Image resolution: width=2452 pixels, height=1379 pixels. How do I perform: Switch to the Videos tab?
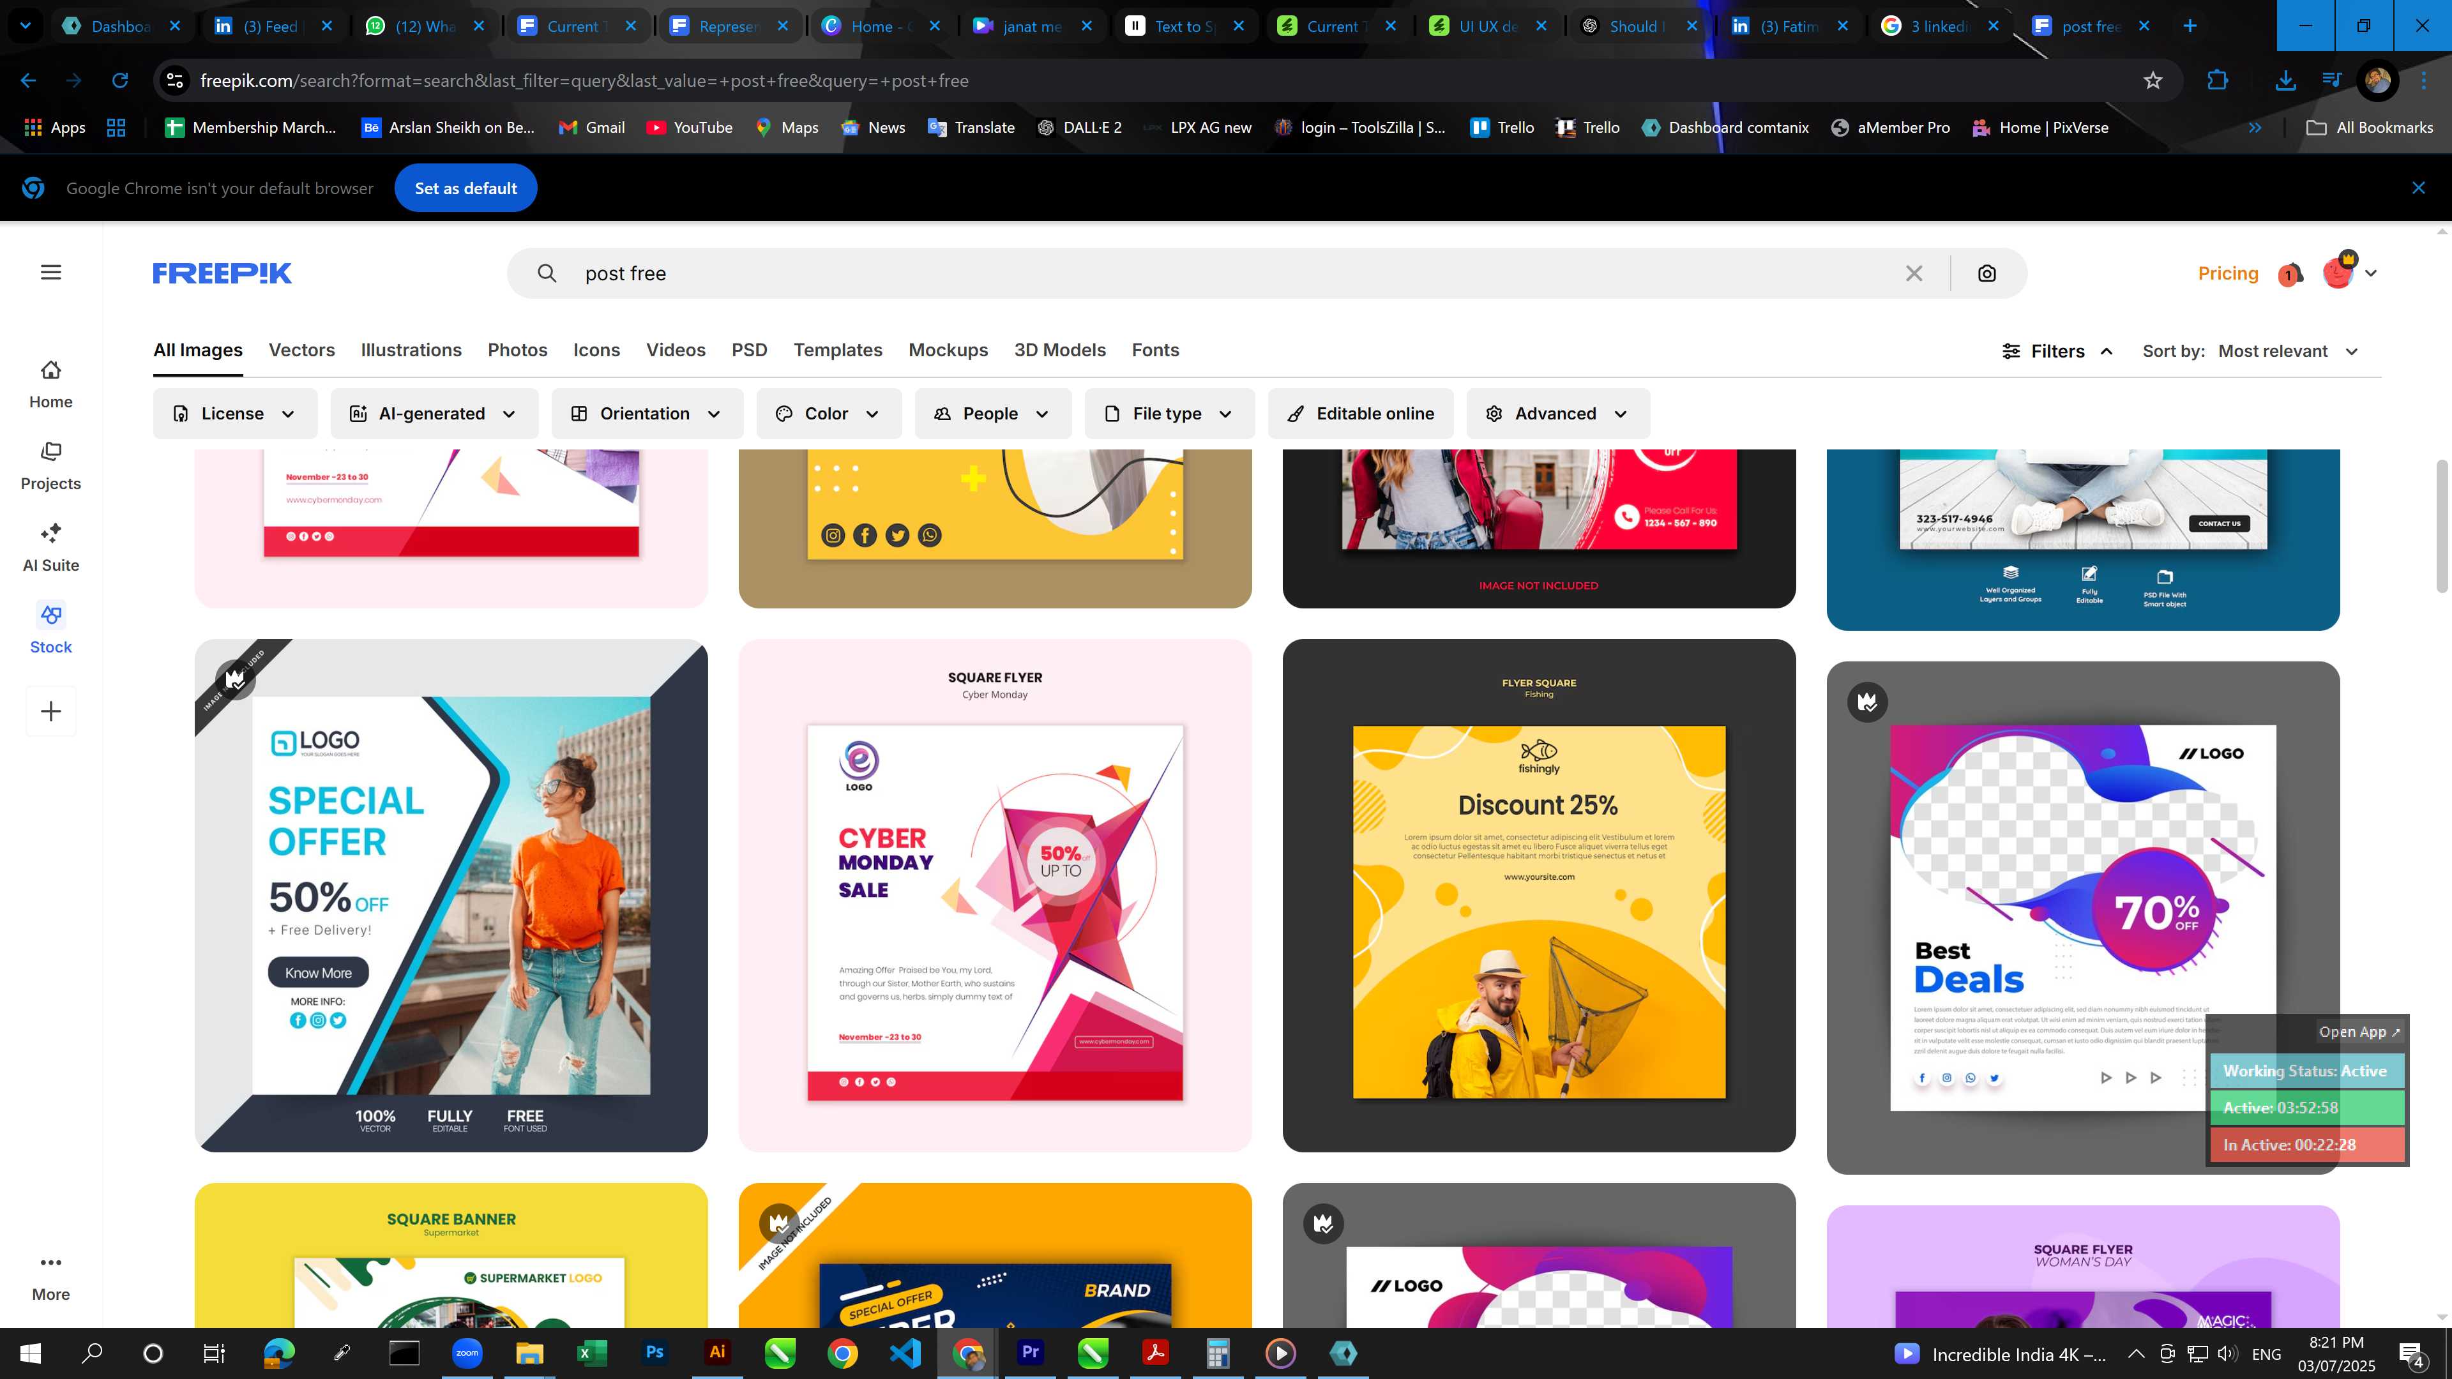(676, 350)
